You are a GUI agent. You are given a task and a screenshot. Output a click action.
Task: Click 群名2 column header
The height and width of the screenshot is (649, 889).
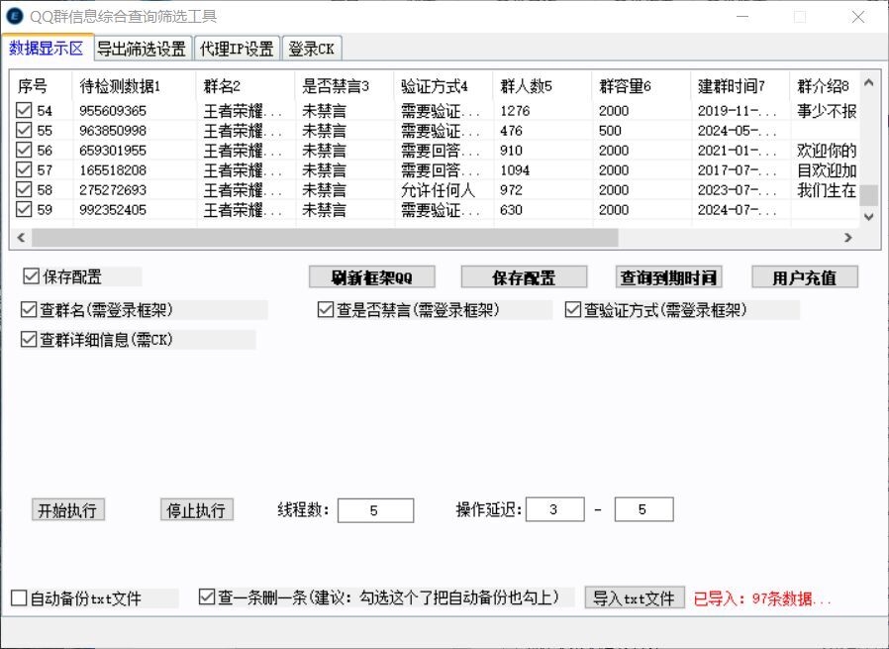[246, 86]
